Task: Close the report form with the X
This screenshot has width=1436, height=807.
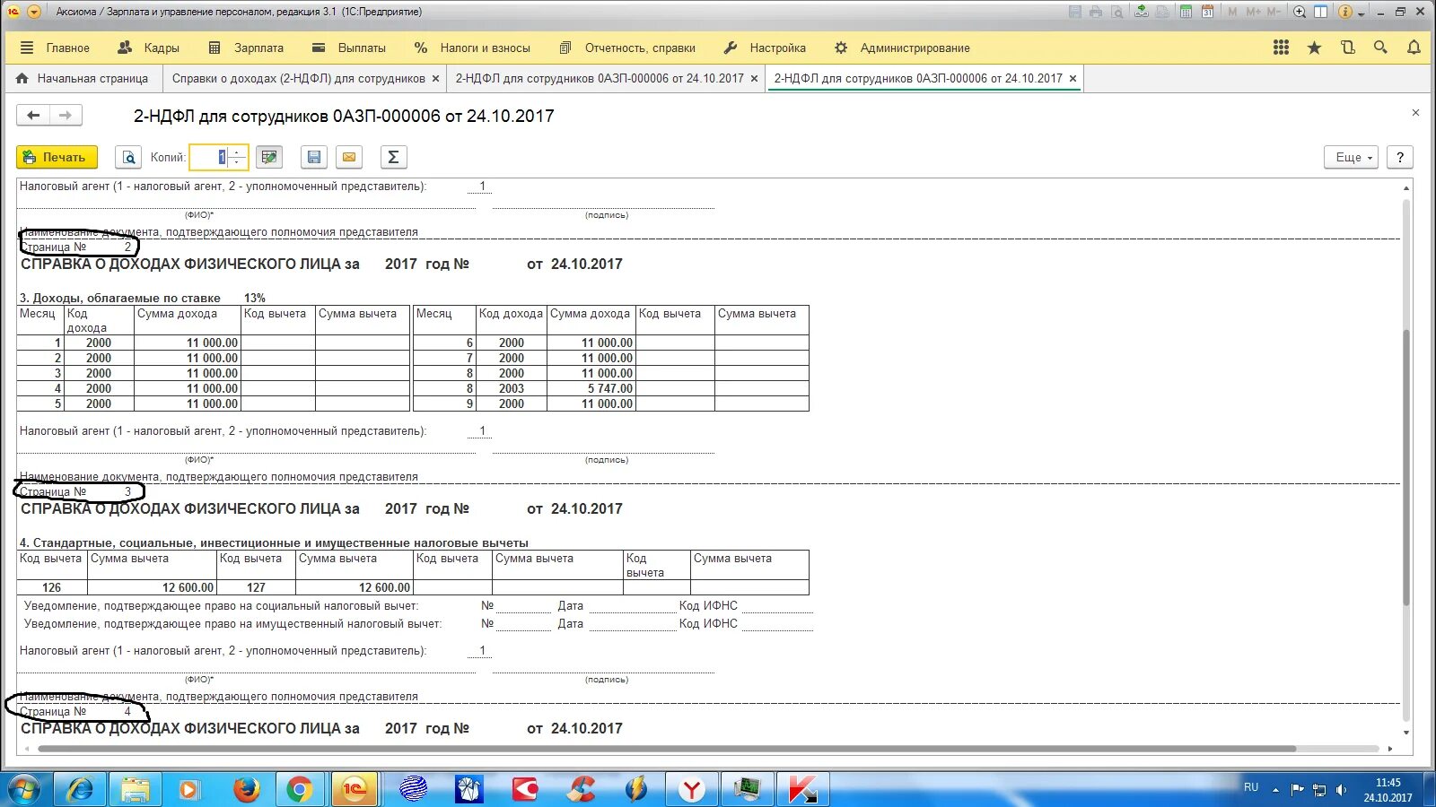Action: 1415,113
